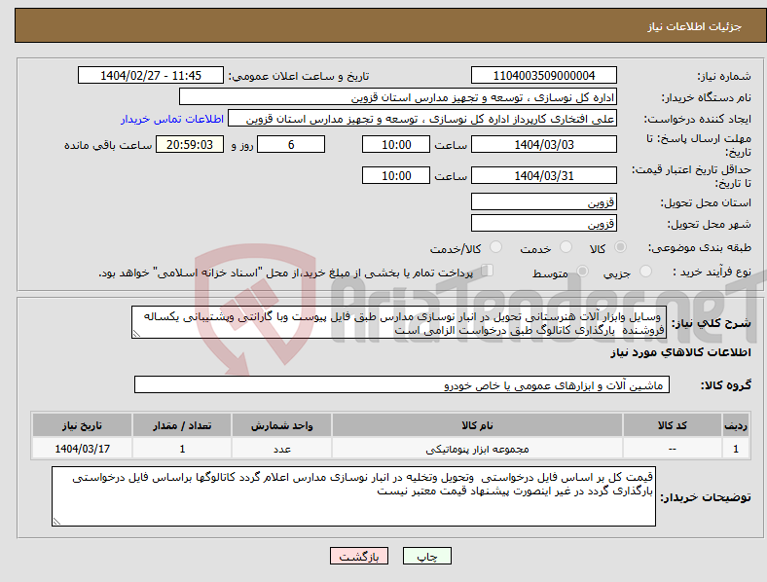Click the جزئیات اطلاعات نیاز page title
The height and width of the screenshot is (582, 767).
click(695, 26)
